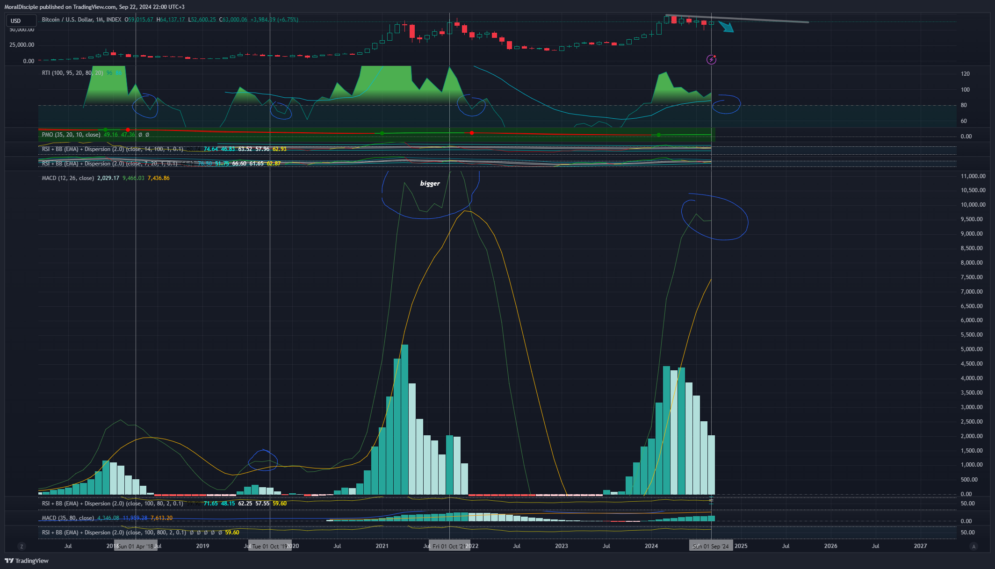The image size is (995, 569).
Task: Click the published header text by MoralDisciple
Action: pyautogui.click(x=94, y=7)
